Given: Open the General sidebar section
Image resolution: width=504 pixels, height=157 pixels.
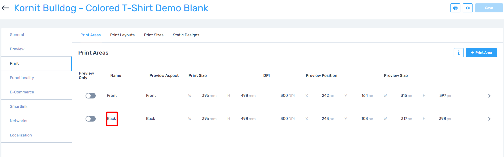Looking at the screenshot, I should (17, 35).
